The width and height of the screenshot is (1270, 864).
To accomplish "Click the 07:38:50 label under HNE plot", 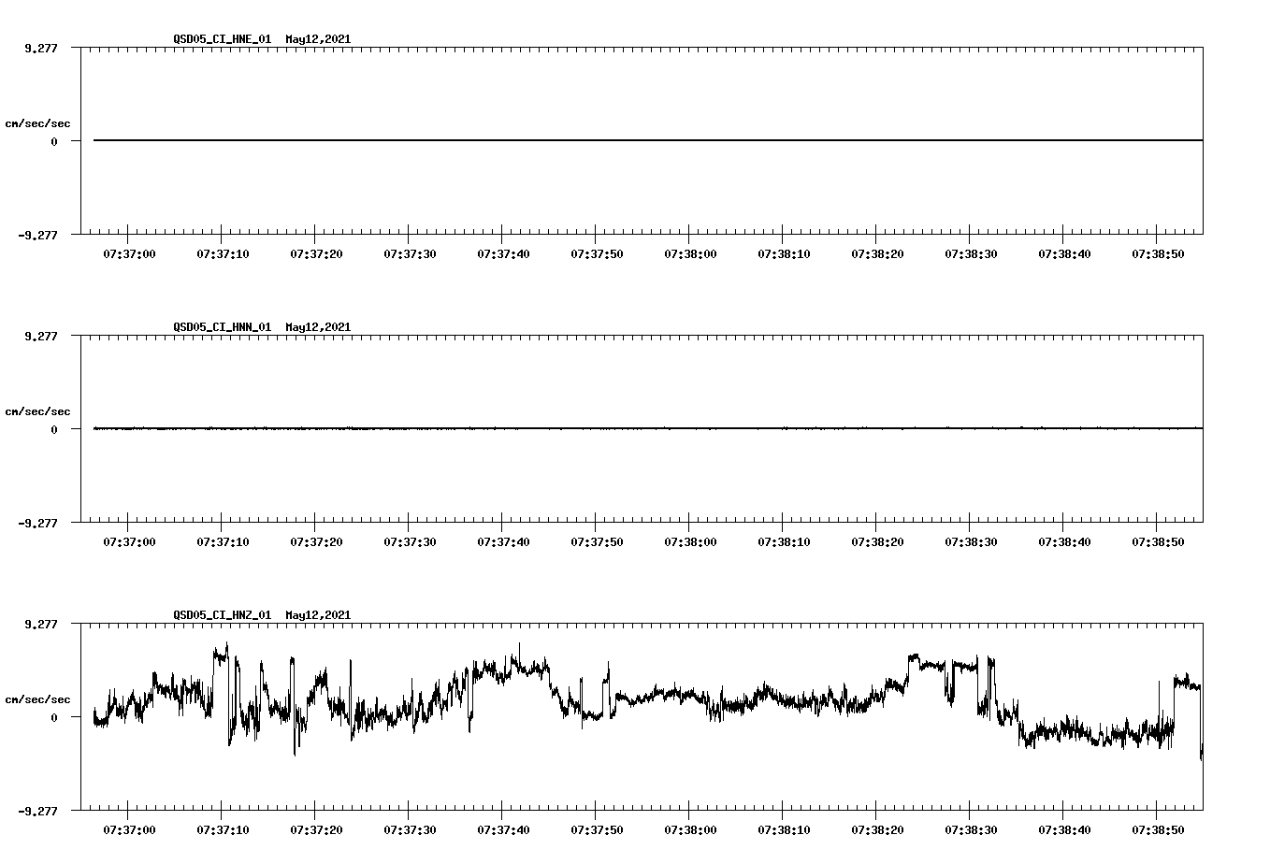I will (x=1158, y=254).
